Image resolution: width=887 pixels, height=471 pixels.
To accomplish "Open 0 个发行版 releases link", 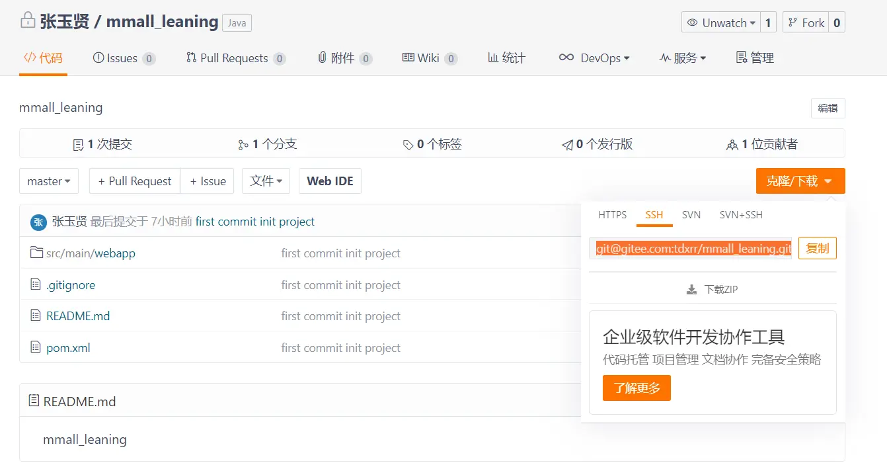I will tap(597, 144).
